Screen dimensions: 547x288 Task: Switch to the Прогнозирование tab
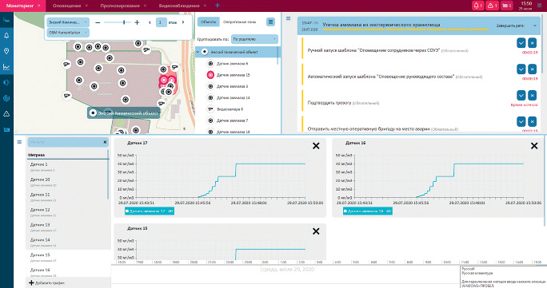(x=120, y=6)
